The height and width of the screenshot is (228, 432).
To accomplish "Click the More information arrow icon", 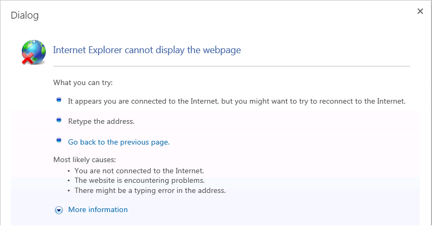I will pos(59,210).
